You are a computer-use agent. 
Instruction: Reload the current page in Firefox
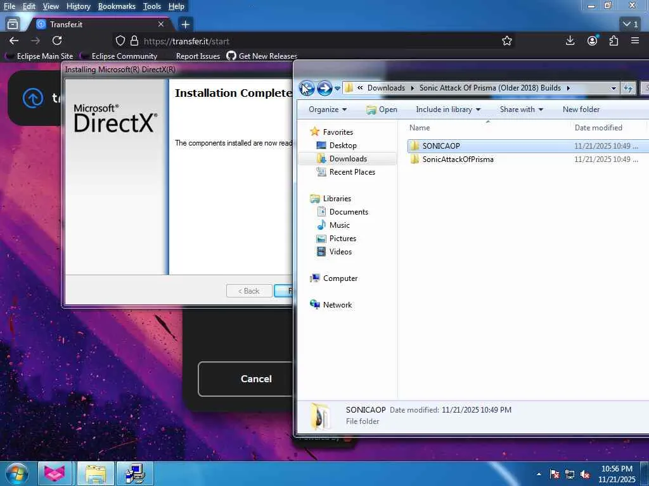(x=57, y=40)
